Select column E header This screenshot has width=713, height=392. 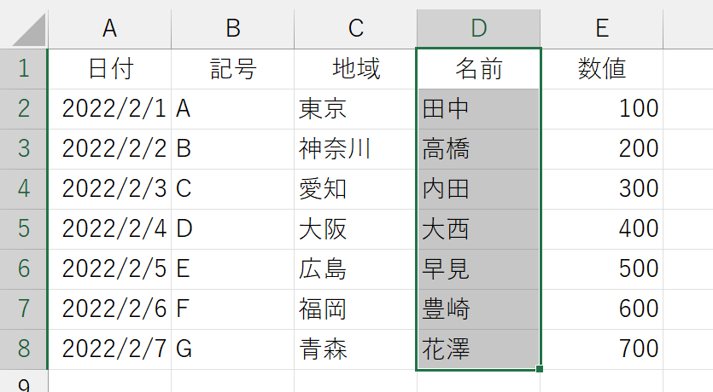coord(602,29)
